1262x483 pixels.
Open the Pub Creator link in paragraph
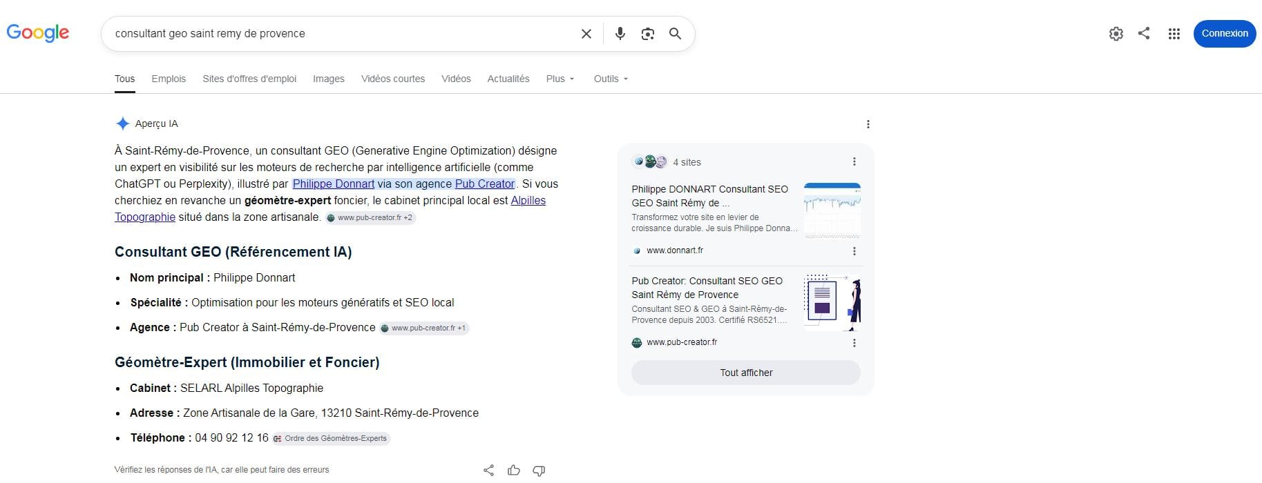[485, 184]
